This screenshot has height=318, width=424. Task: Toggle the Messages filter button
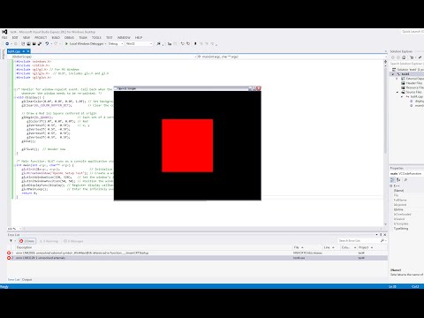click(x=73, y=241)
